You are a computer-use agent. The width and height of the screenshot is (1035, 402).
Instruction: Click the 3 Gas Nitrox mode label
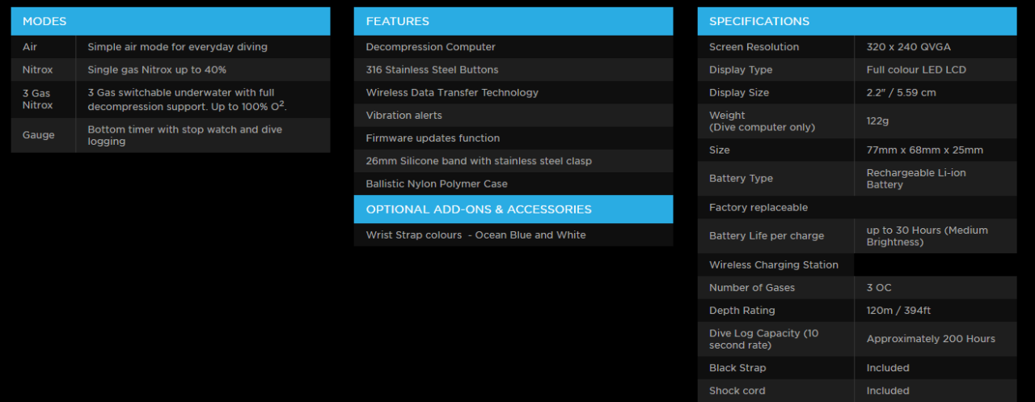coord(37,99)
